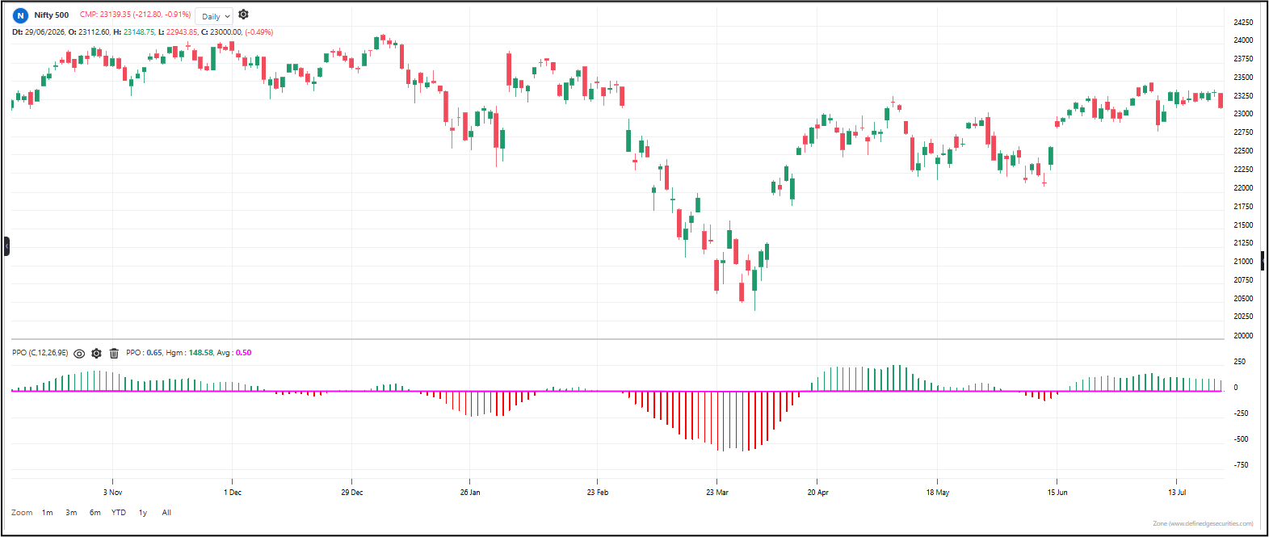Click the 20000 price axis label

(1244, 336)
